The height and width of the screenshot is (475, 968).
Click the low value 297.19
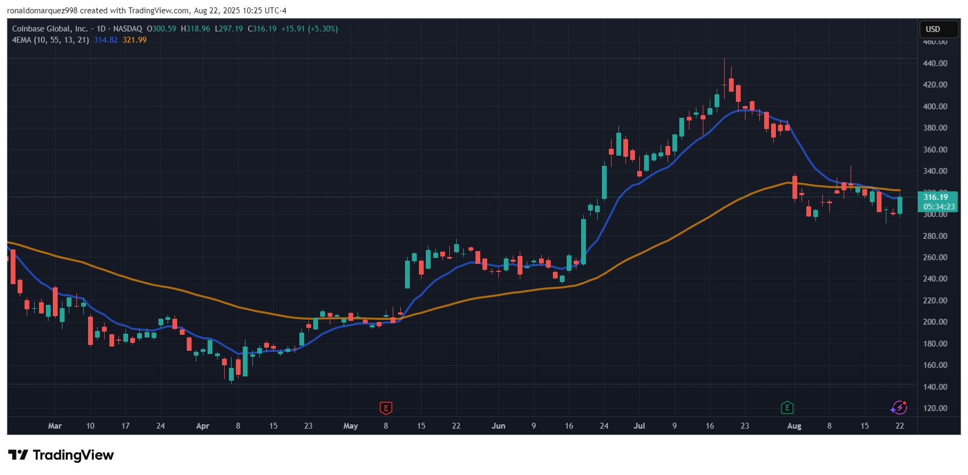pyautogui.click(x=231, y=29)
